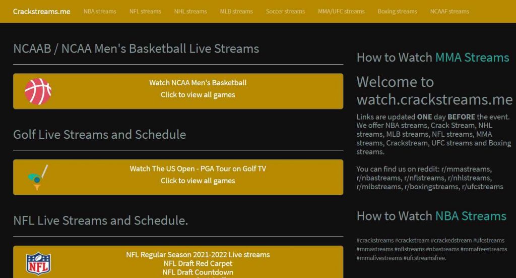
Task: Click the NCAAB Men's Basketball Live Streams heading
Action: click(x=136, y=49)
